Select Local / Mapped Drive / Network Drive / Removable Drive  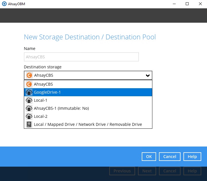(88, 124)
